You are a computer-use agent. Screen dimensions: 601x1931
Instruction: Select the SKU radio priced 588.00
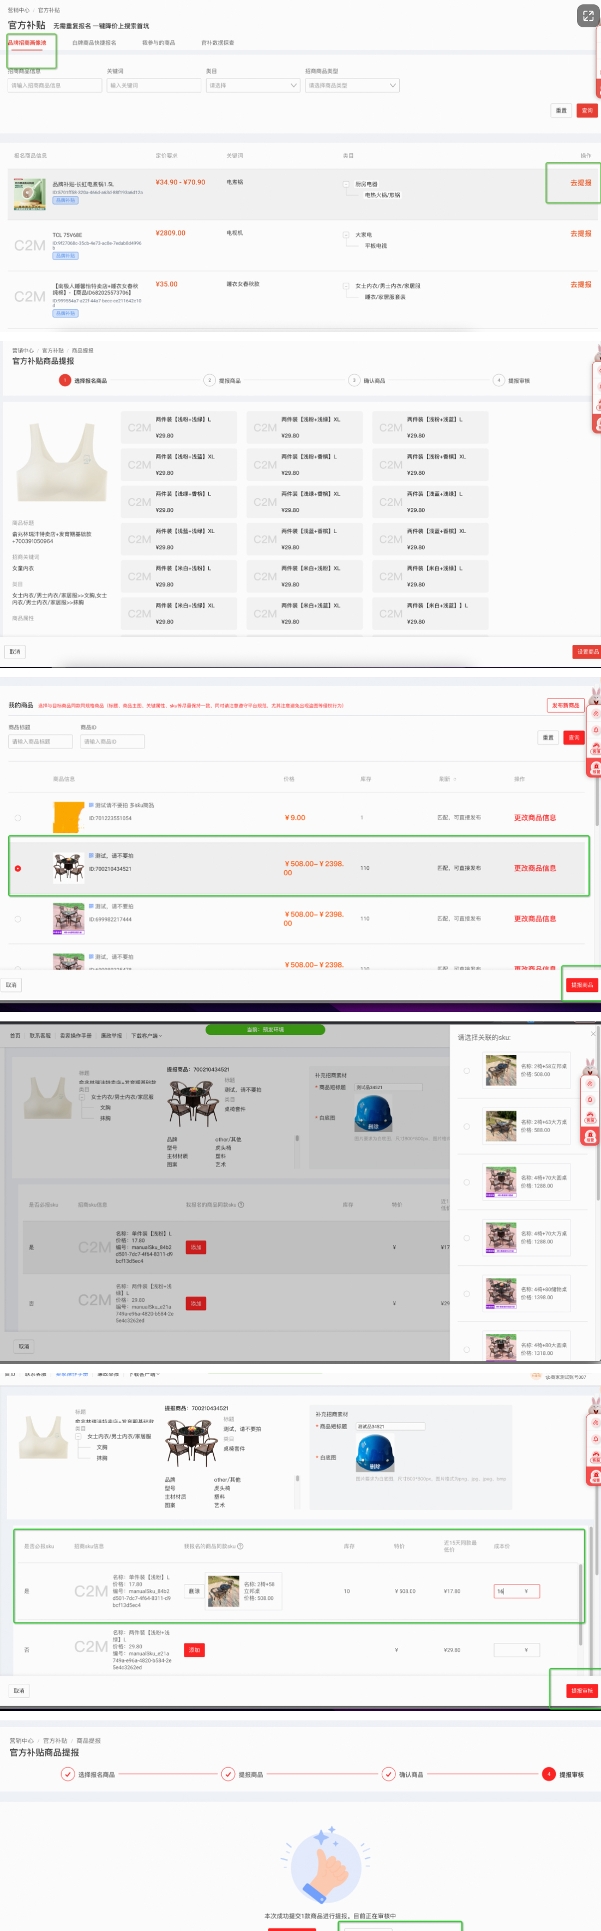click(x=466, y=1127)
